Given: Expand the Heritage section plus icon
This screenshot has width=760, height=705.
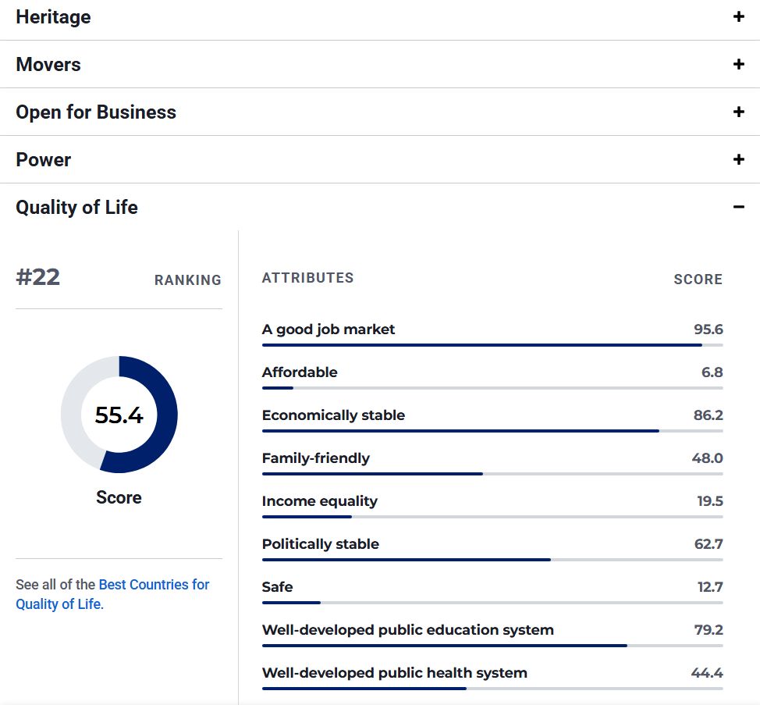Looking at the screenshot, I should click(738, 16).
